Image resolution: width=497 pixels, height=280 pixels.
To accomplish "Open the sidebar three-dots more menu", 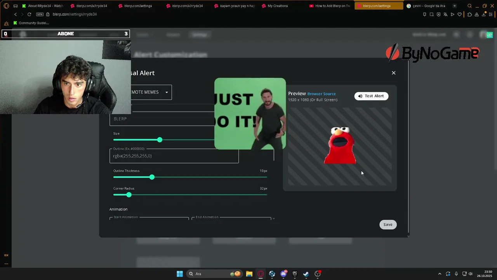I will [6, 264].
